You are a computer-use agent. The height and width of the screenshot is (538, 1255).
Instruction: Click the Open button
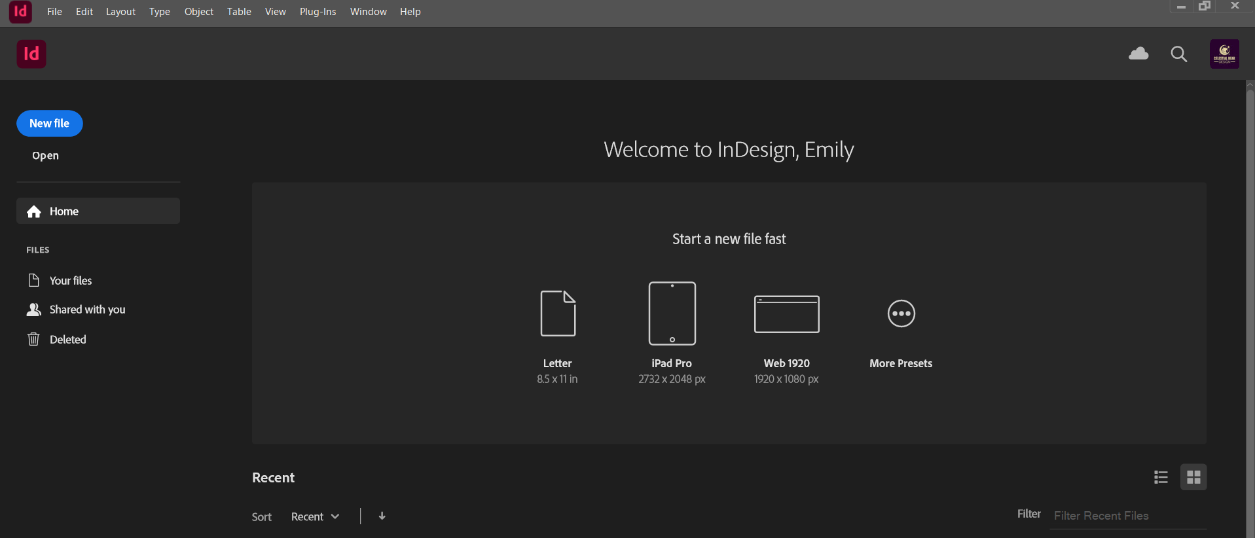coord(45,156)
